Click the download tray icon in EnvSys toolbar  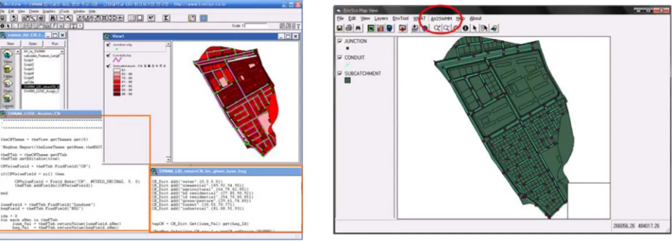[415, 28]
